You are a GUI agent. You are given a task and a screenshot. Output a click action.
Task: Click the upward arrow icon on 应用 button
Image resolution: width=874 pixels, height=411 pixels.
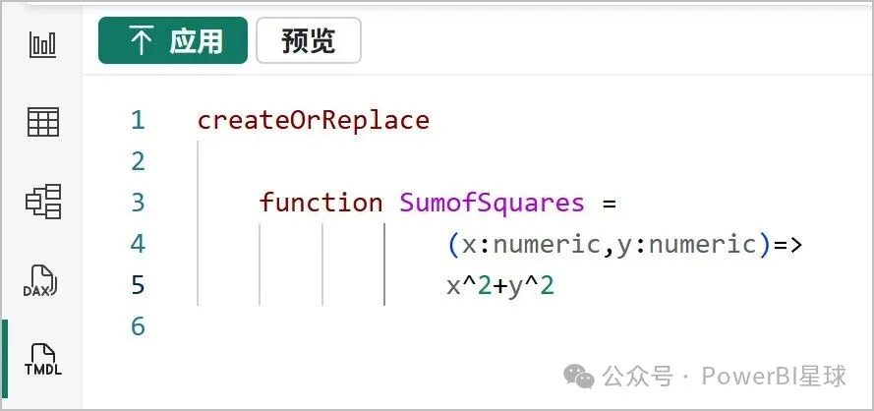(x=142, y=41)
